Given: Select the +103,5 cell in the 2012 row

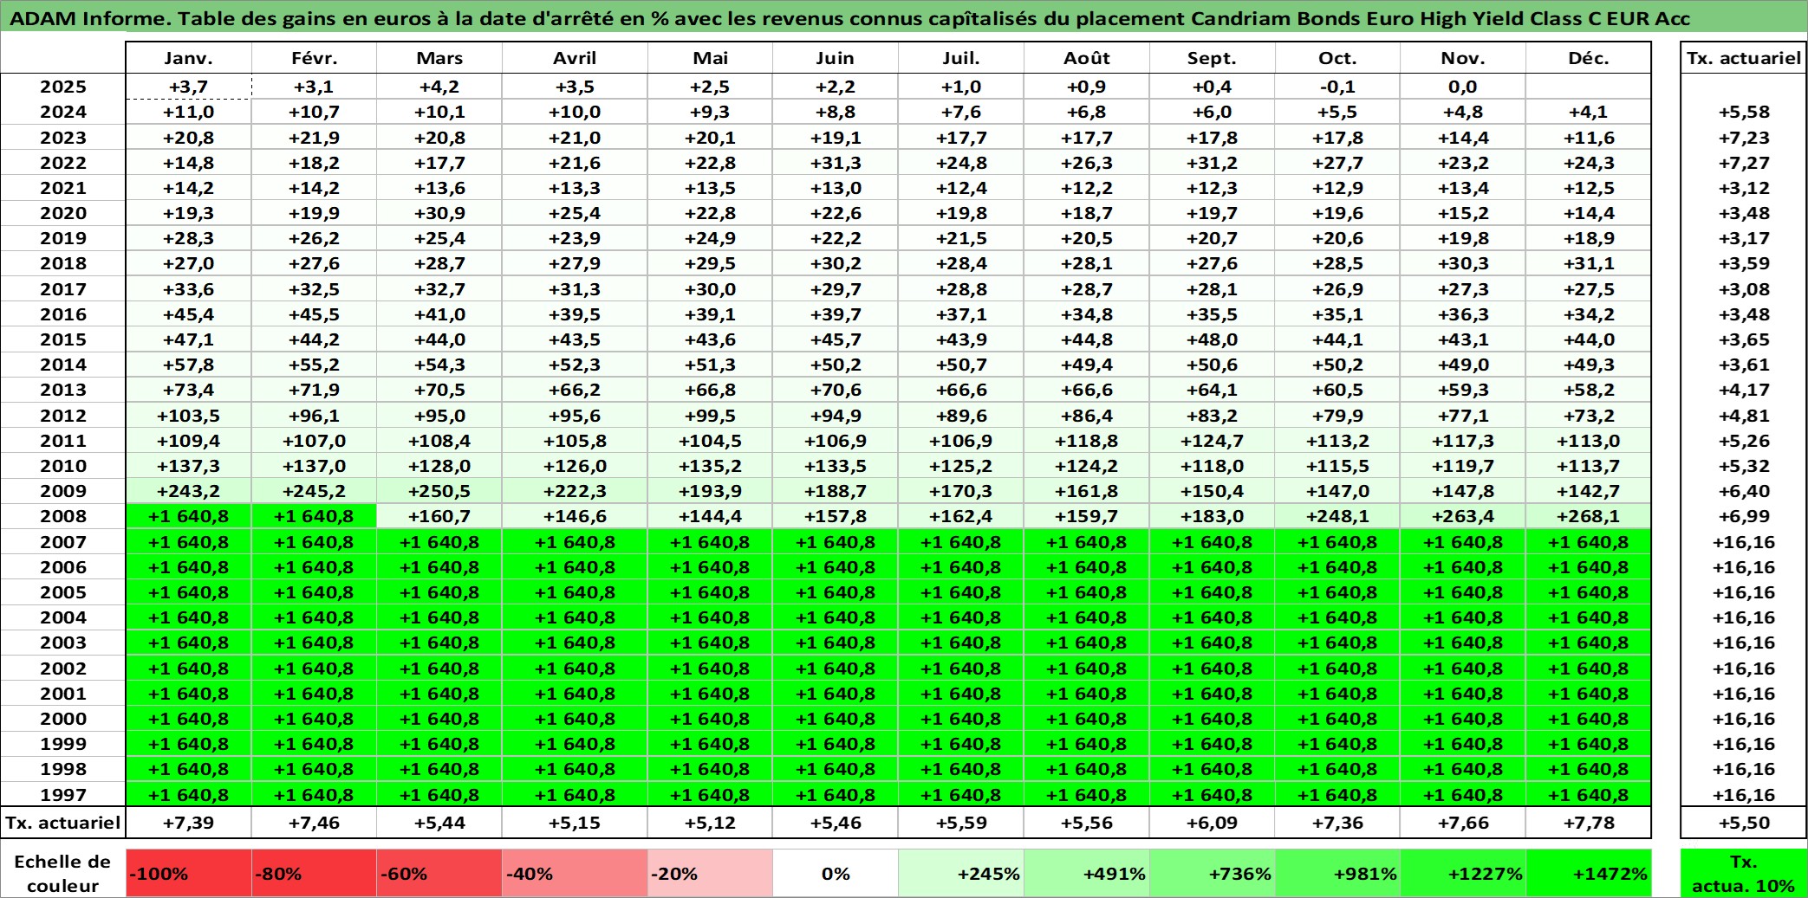Looking at the screenshot, I should pos(188,416).
